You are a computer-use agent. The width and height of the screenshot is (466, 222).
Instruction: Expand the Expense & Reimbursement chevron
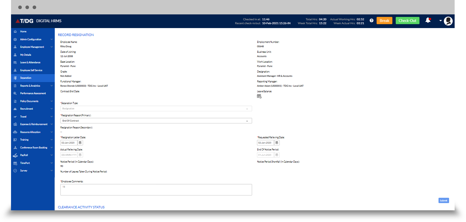click(51, 124)
